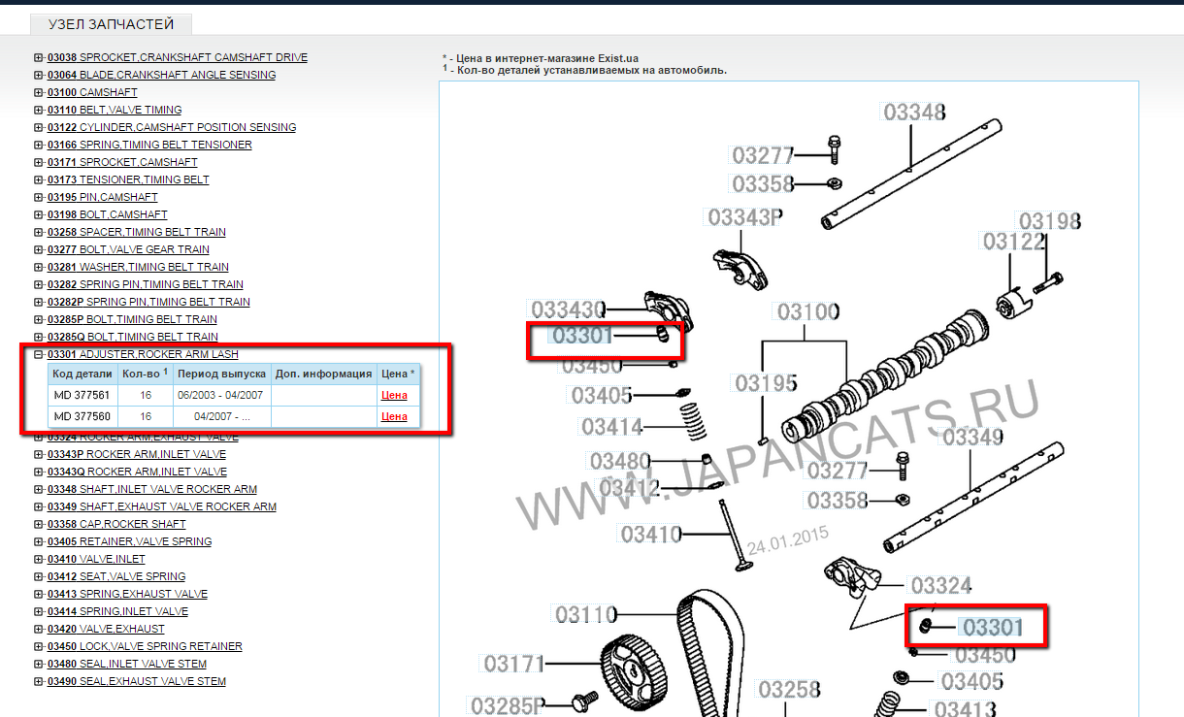Image resolution: width=1184 pixels, height=717 pixels.
Task: Select 03348 SHAFT,INLET VALVE ROCKER ARM entry
Action: (x=152, y=489)
